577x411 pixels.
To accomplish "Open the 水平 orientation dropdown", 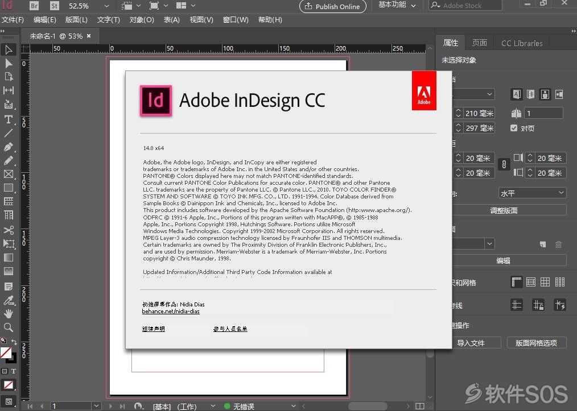I will (532, 193).
